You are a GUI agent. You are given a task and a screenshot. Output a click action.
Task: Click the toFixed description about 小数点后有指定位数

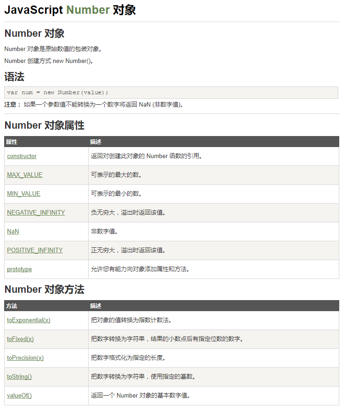167,339
